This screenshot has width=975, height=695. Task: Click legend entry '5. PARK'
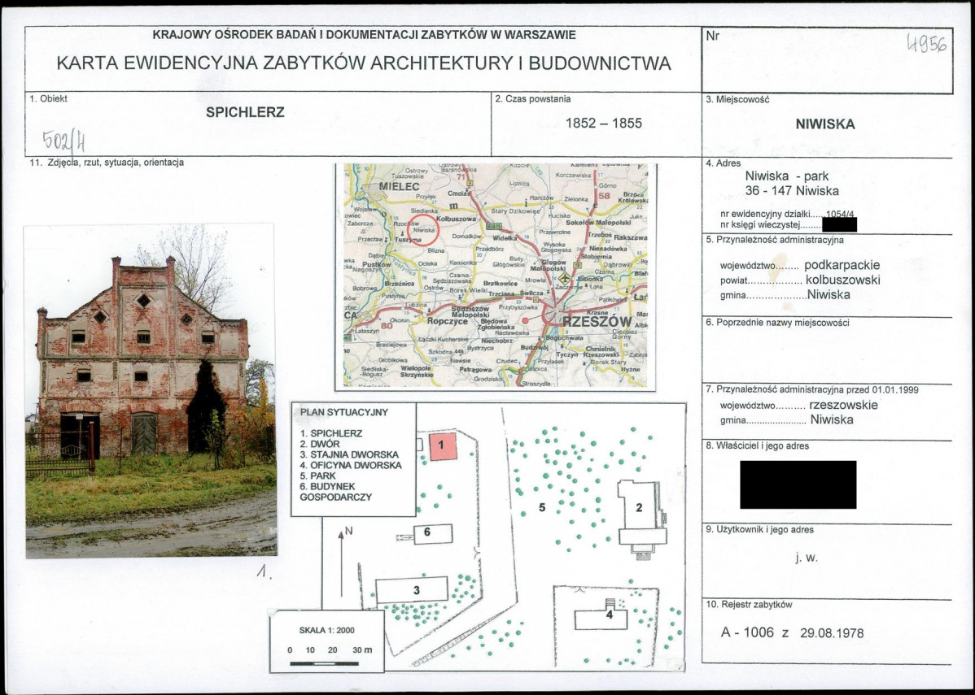(317, 476)
